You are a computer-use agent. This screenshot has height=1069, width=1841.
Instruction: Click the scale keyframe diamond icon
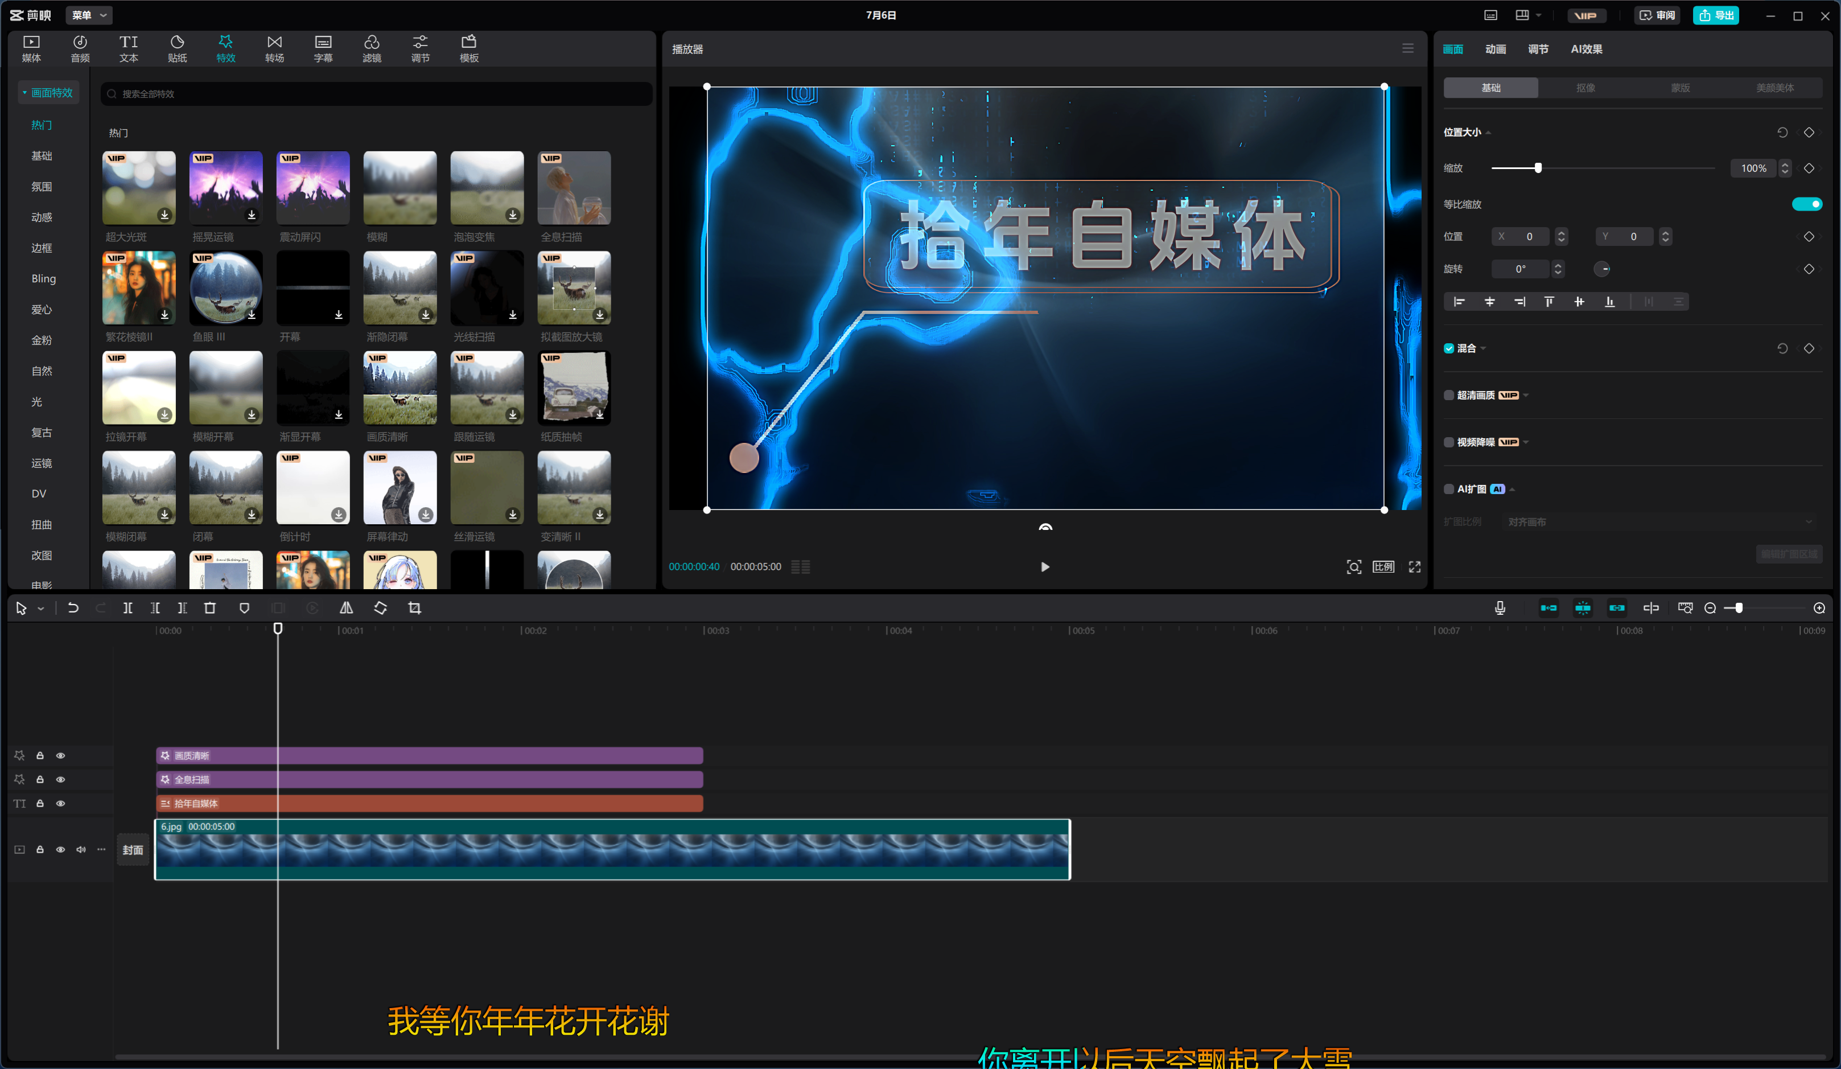click(1809, 168)
